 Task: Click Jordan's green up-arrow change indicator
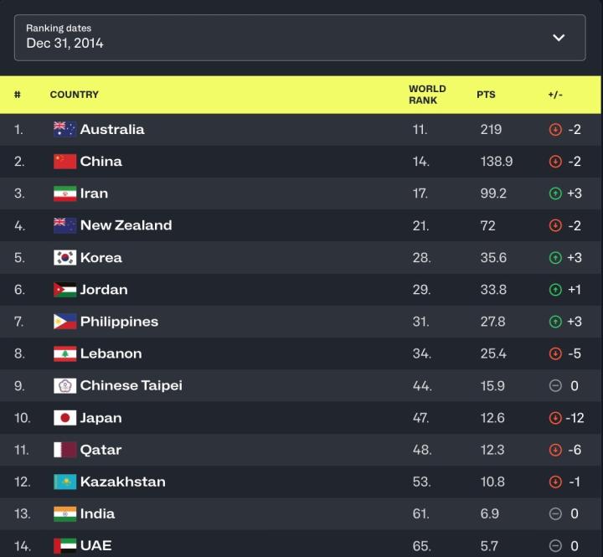tap(554, 290)
